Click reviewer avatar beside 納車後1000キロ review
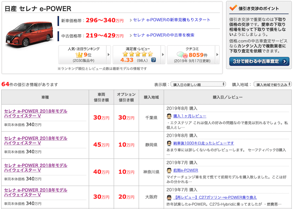Image resolution: width=293 pixels, height=209 pixels. tap(169, 143)
